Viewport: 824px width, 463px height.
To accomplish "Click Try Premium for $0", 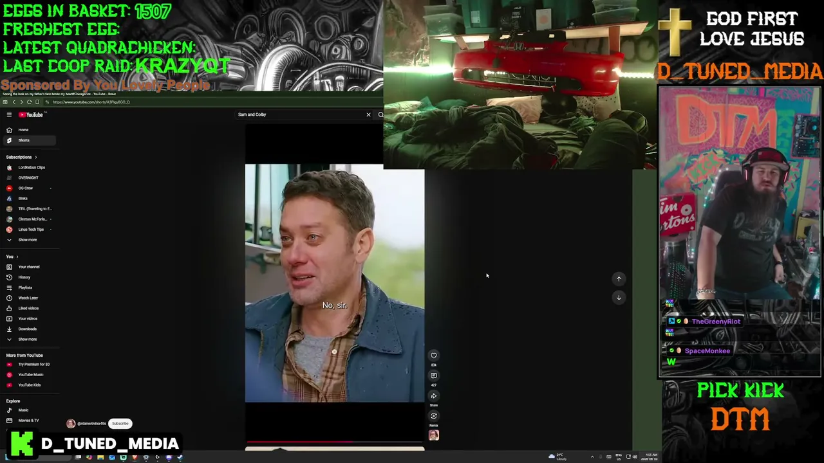I will point(29,364).
